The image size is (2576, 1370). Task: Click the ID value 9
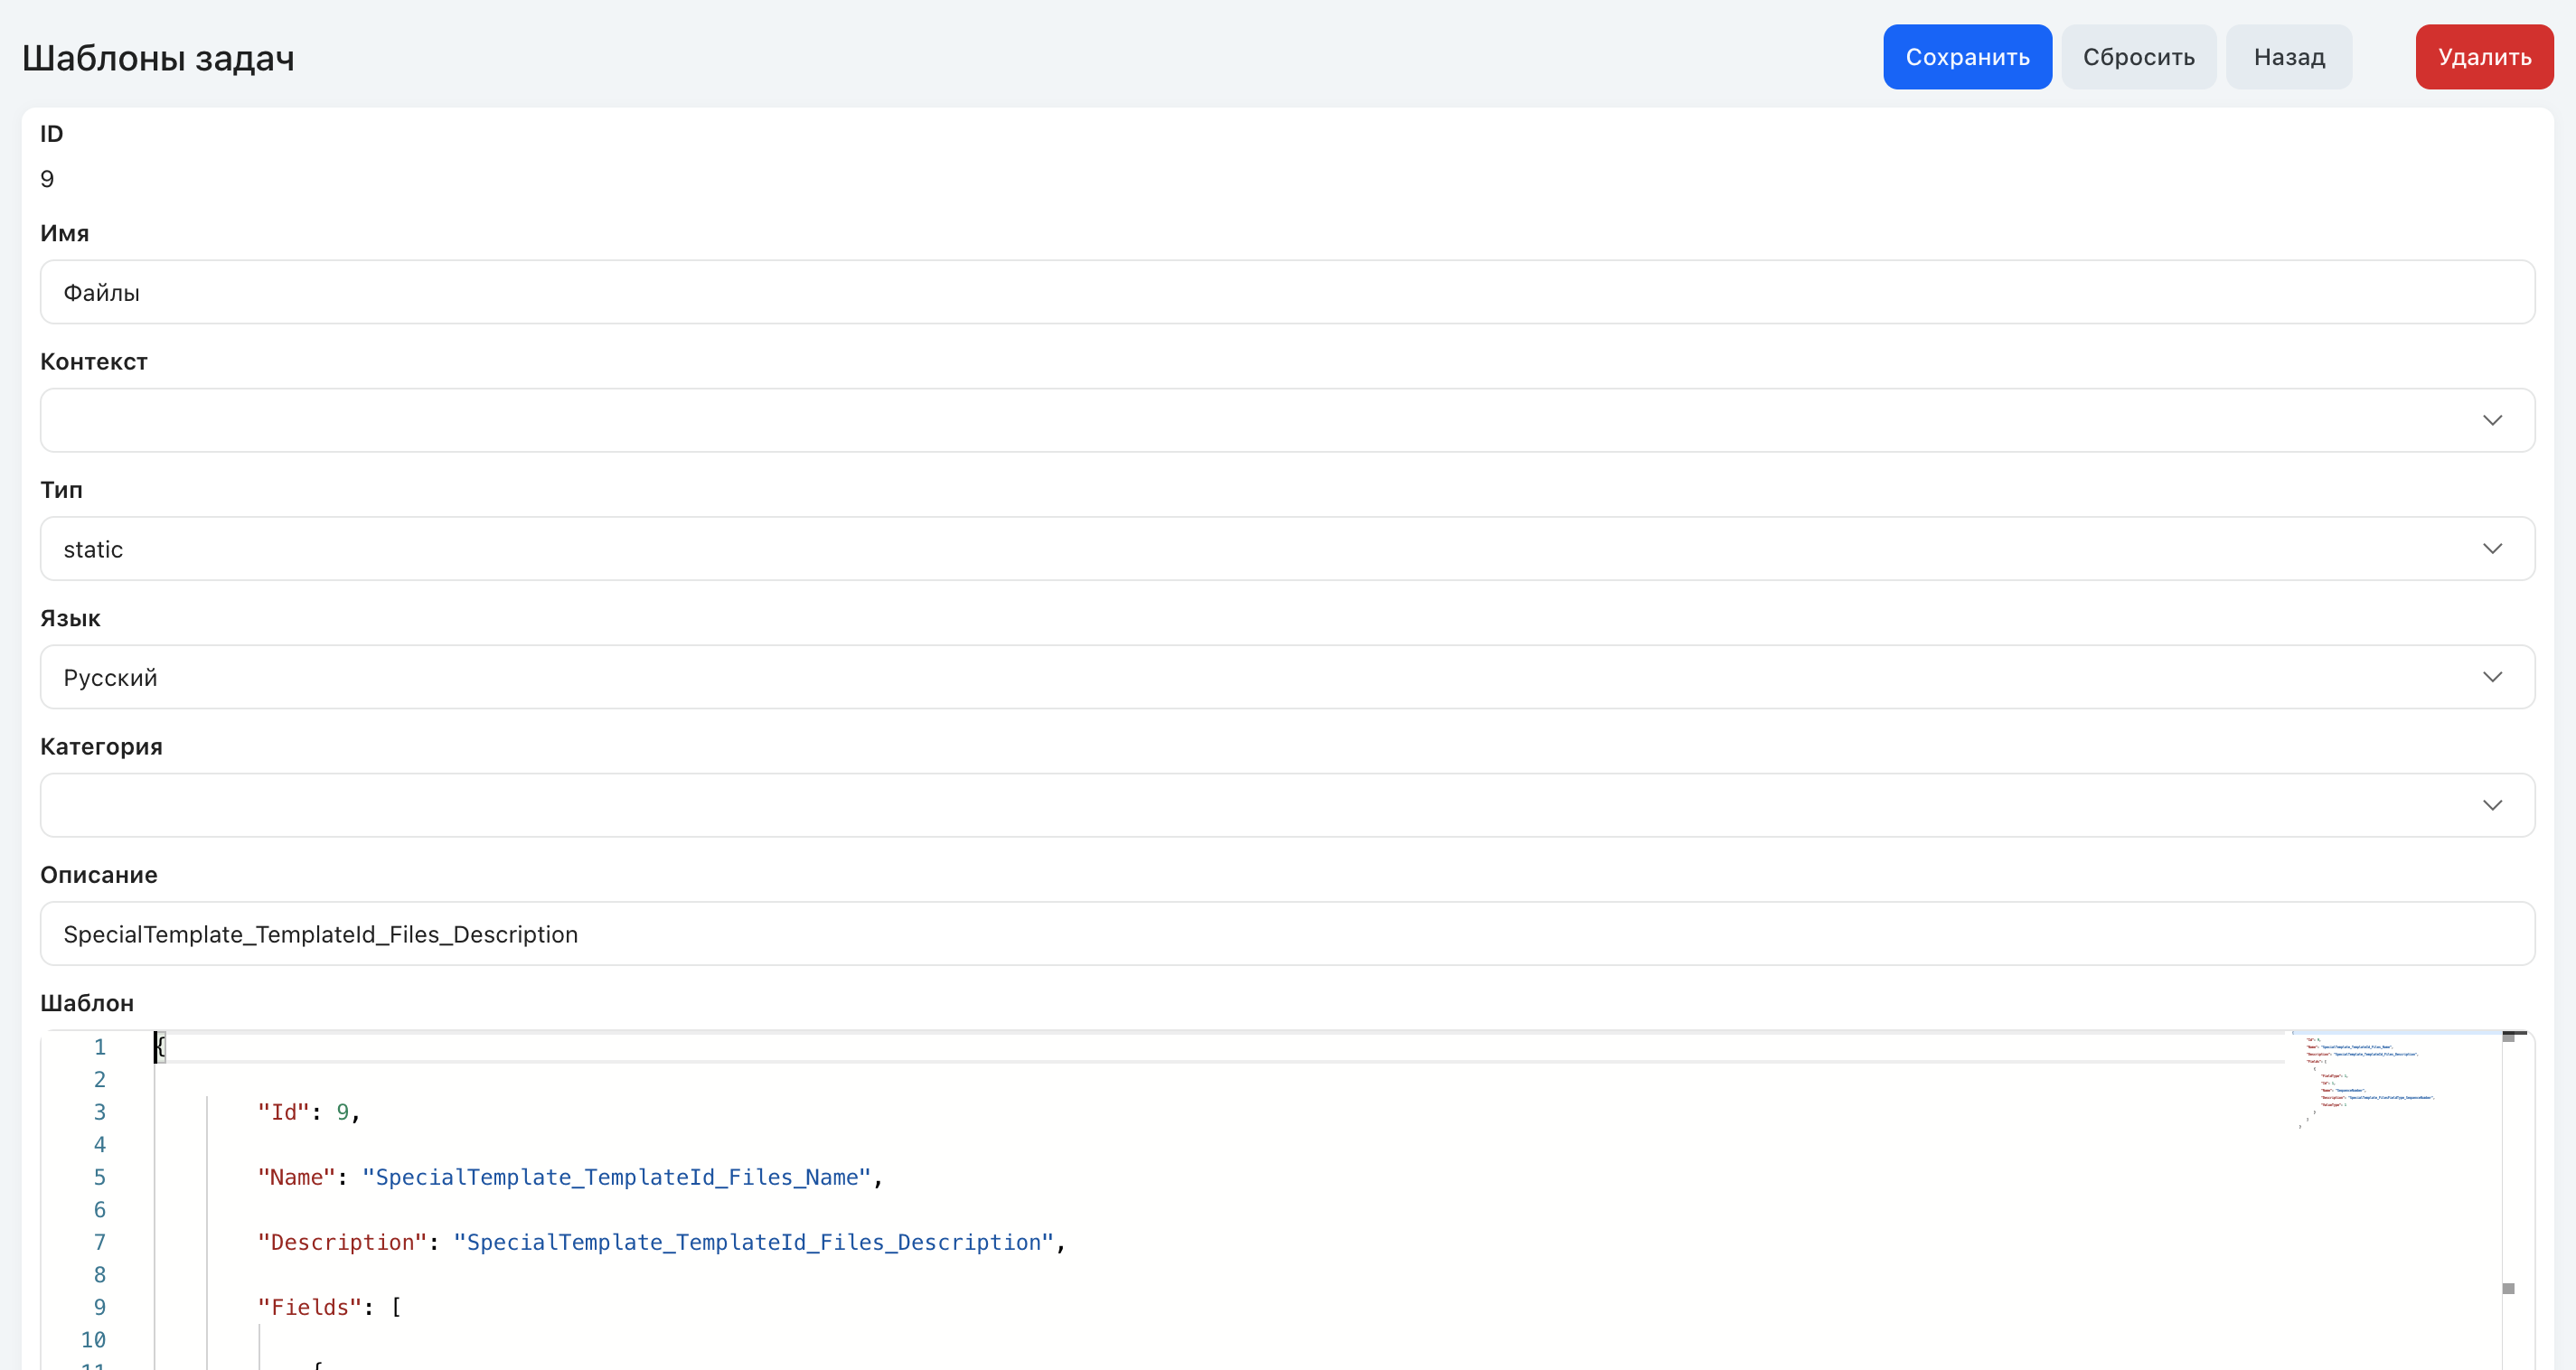coord(47,179)
